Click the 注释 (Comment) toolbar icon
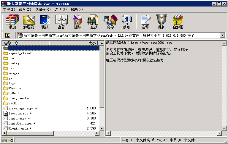Image resolution: width=228 pixels, height=144 pixels. 145,22
